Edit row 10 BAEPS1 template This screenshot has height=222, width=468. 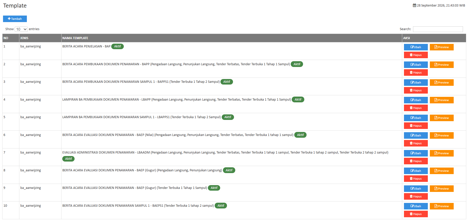pos(416,206)
